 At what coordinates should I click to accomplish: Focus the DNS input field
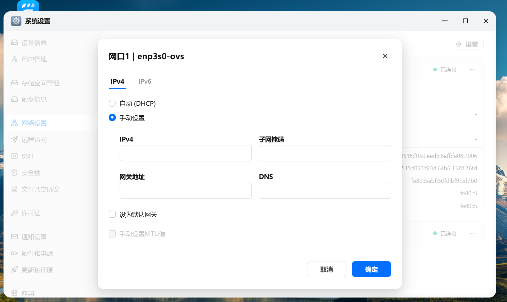pos(325,191)
